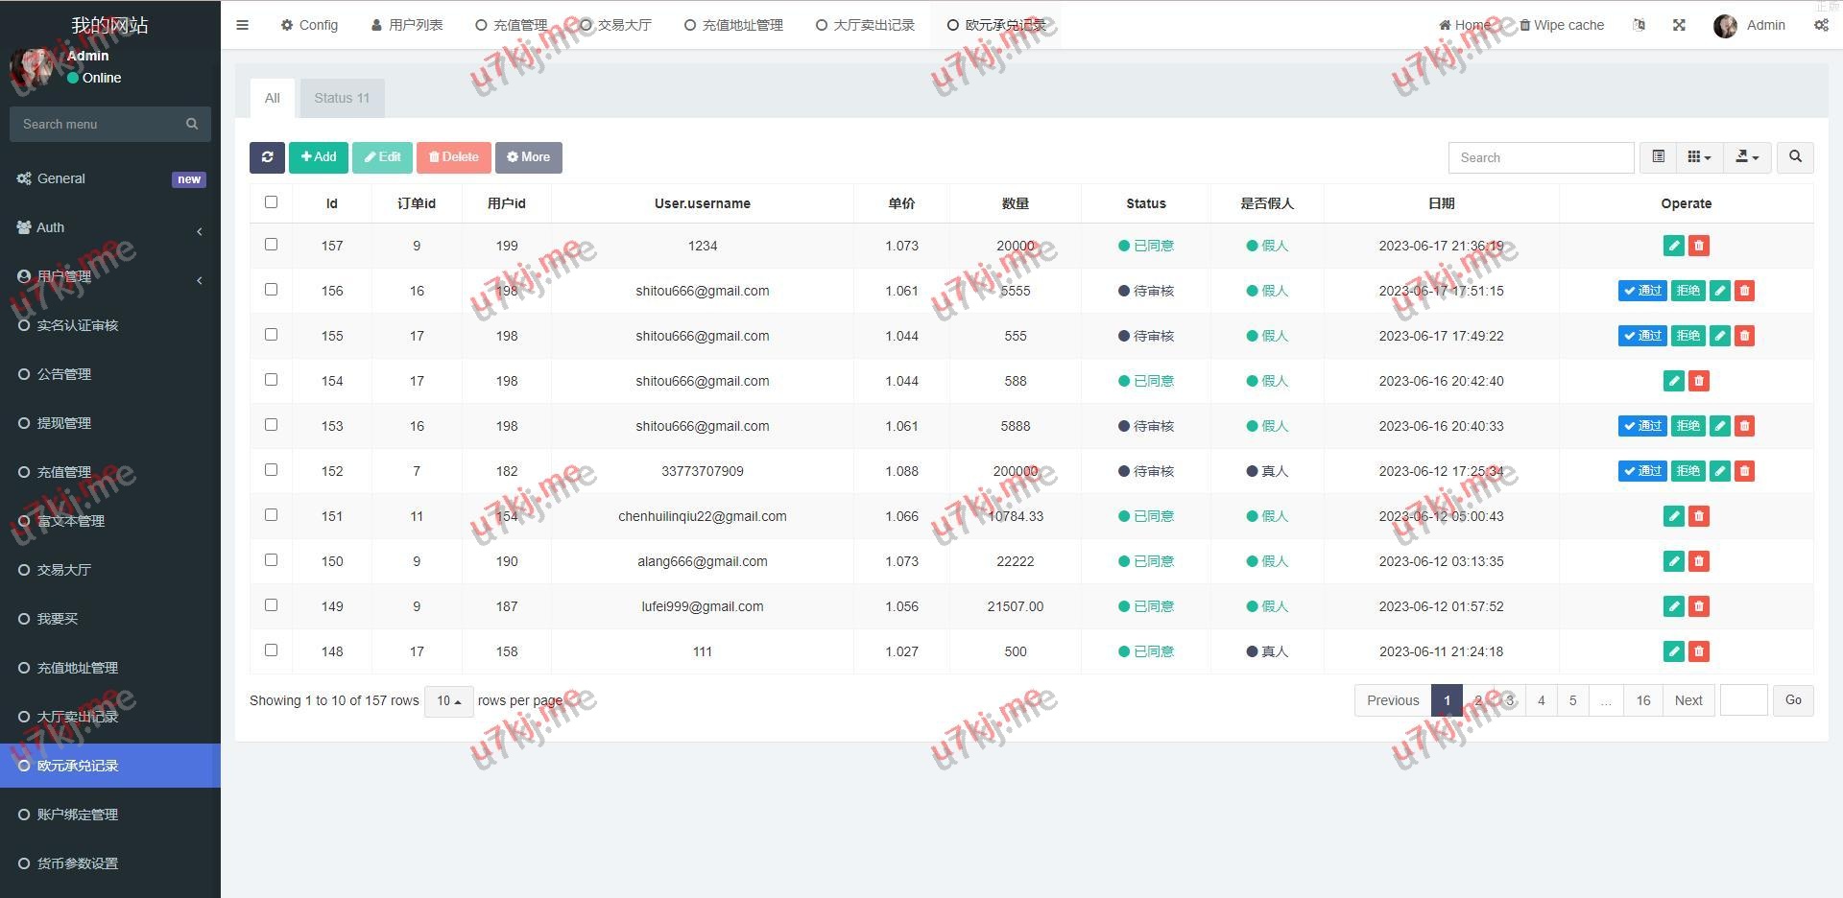This screenshot has height=898, width=1843.
Task: Click the green edit icon for row 157
Action: (x=1673, y=246)
